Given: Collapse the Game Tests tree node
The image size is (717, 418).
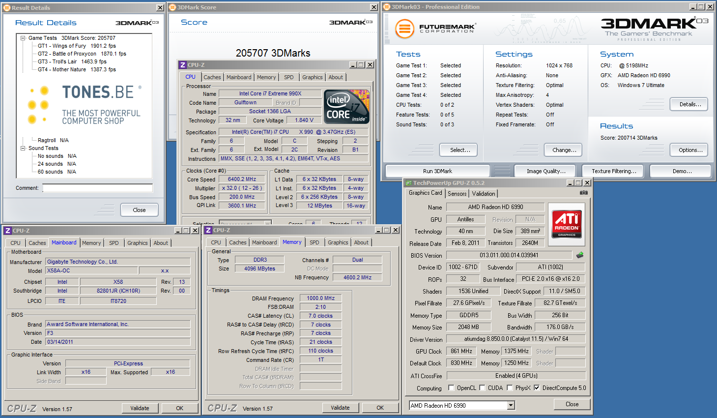Looking at the screenshot, I should pyautogui.click(x=23, y=38).
